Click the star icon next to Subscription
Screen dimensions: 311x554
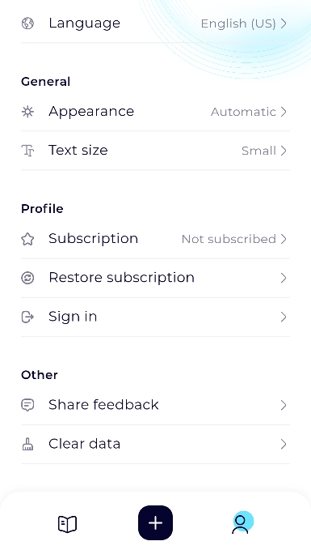point(27,239)
